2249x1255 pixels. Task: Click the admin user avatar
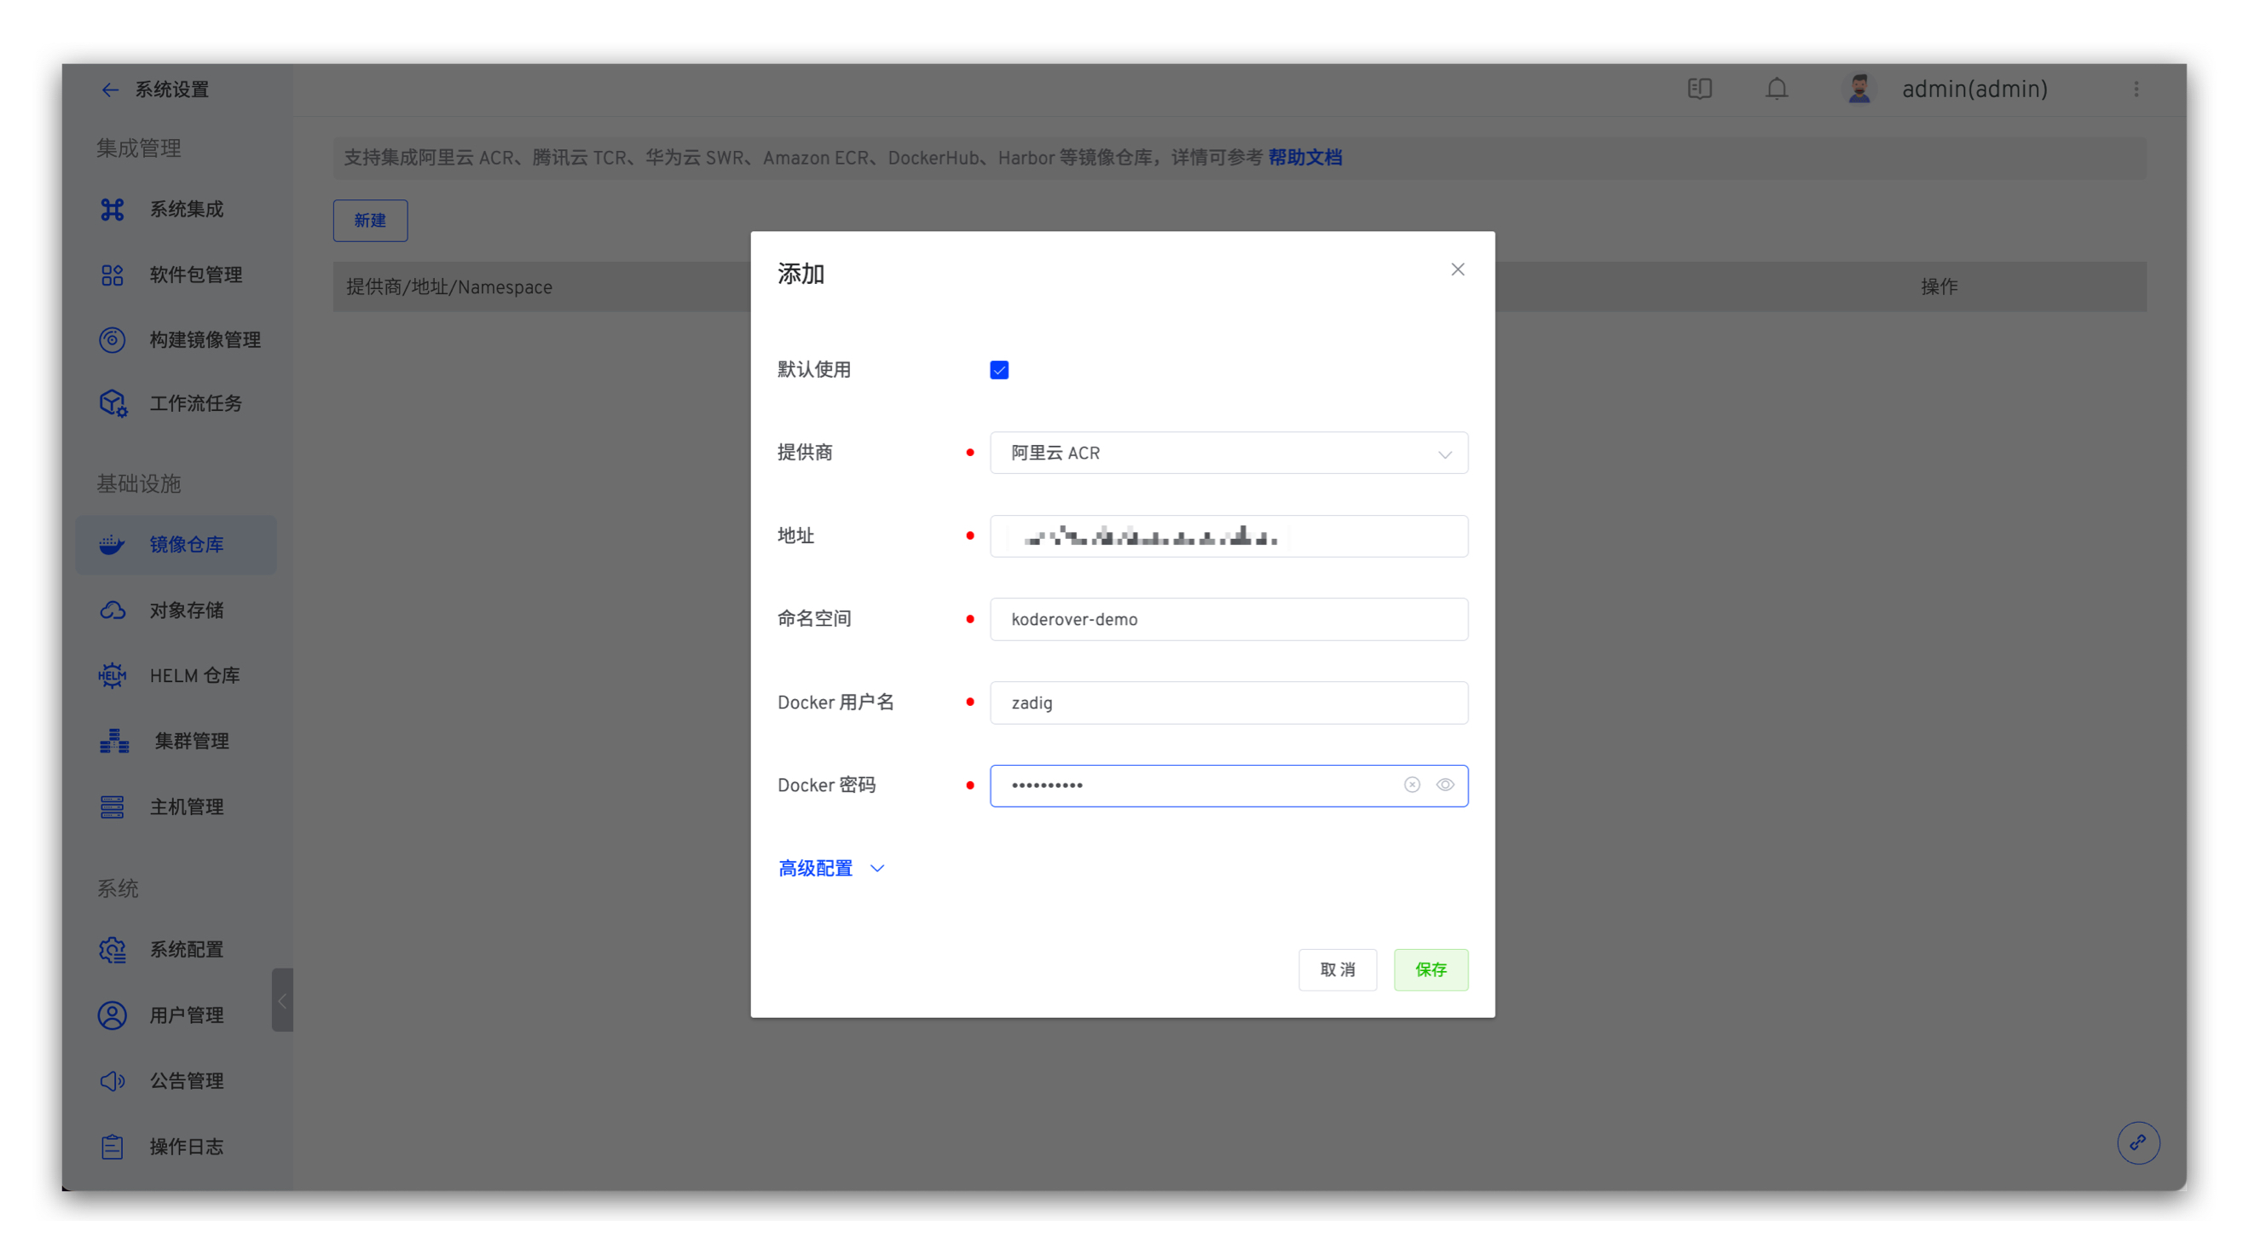click(1859, 88)
